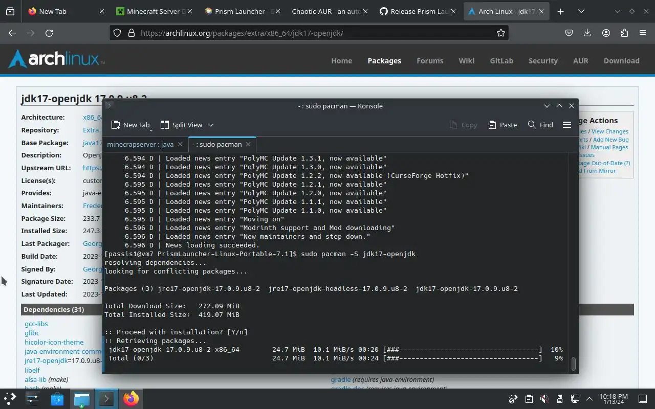
Task: Open Dolphin file manager from taskbar
Action: coord(82,399)
